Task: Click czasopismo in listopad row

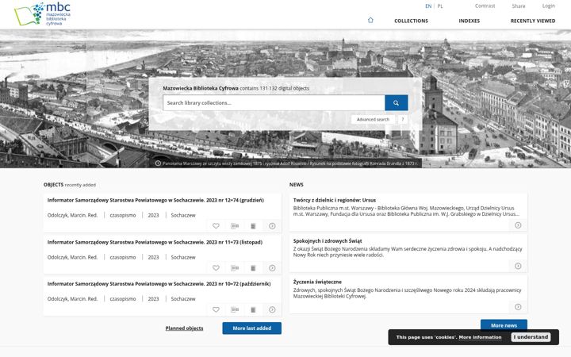Action: click(123, 257)
